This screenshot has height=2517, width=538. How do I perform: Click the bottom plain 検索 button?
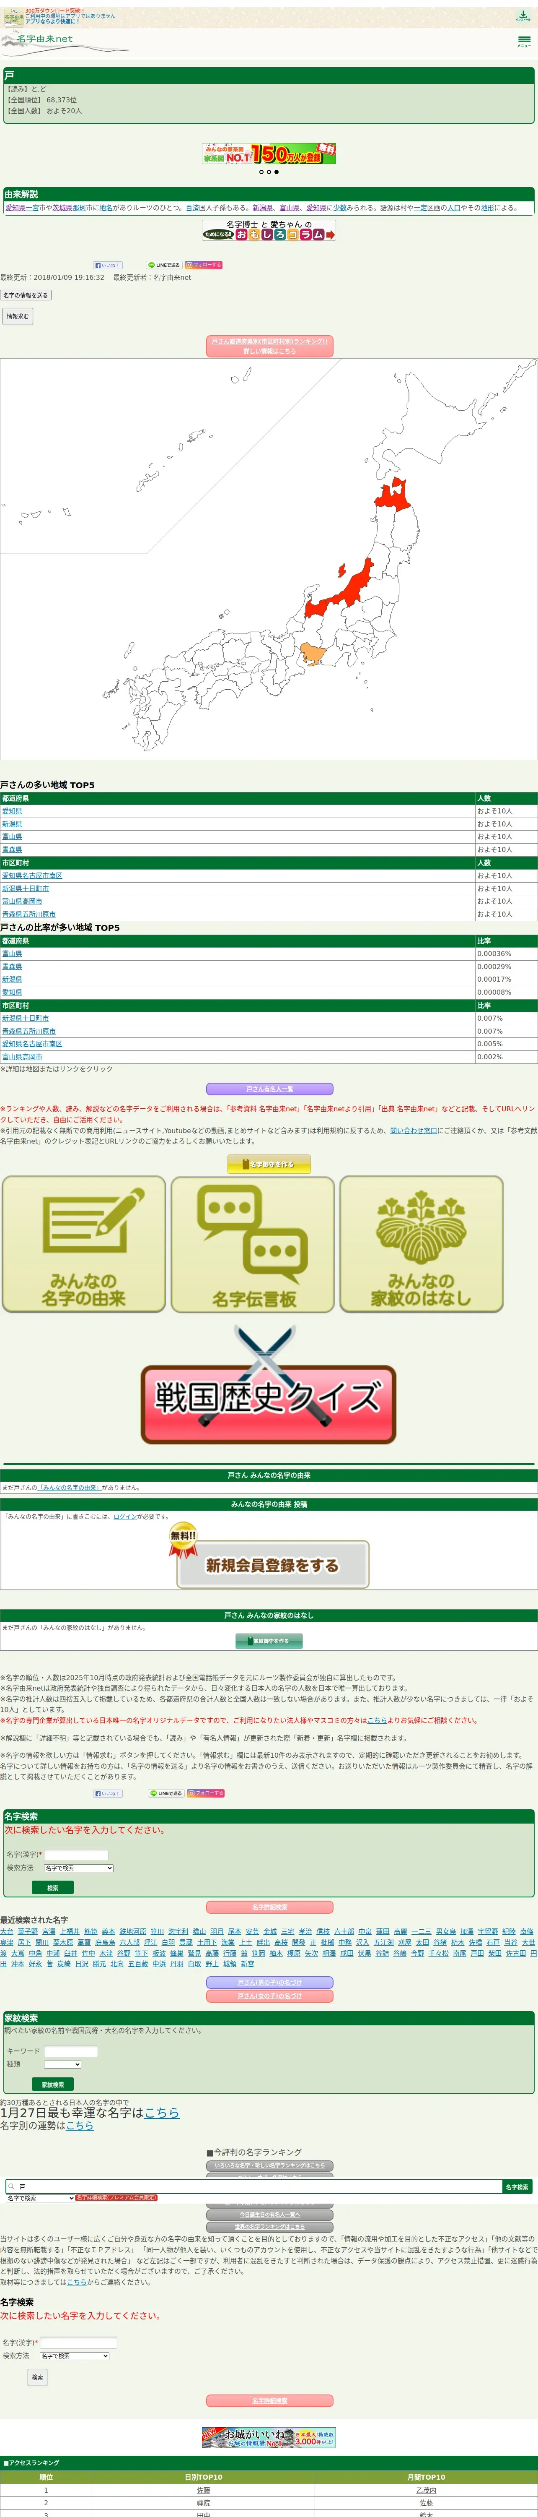(x=37, y=2377)
